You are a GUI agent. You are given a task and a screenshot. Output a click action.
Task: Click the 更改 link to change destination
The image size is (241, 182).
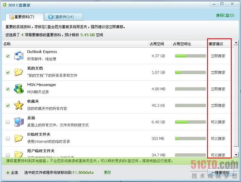(107, 173)
